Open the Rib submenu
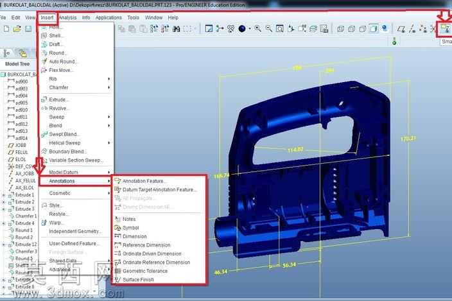This screenshot has width=452, height=301. (x=76, y=79)
